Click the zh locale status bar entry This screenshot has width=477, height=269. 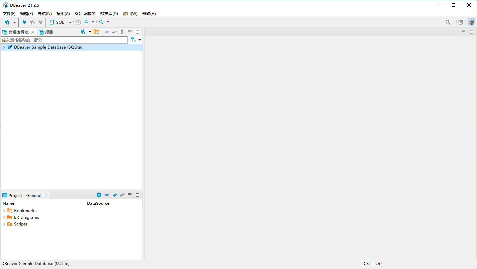click(x=378, y=264)
